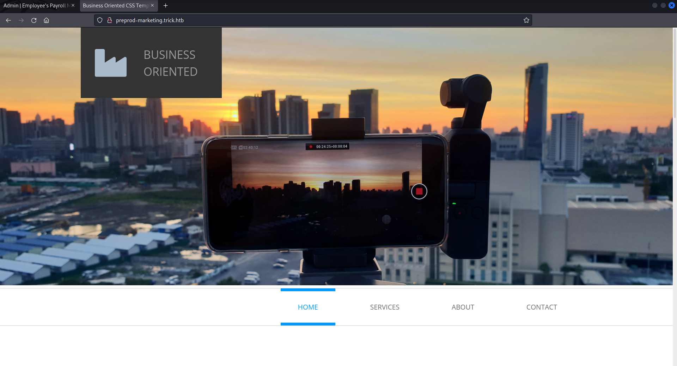Click the page vertical scrollbar
This screenshot has width=677, height=366.
click(675, 74)
